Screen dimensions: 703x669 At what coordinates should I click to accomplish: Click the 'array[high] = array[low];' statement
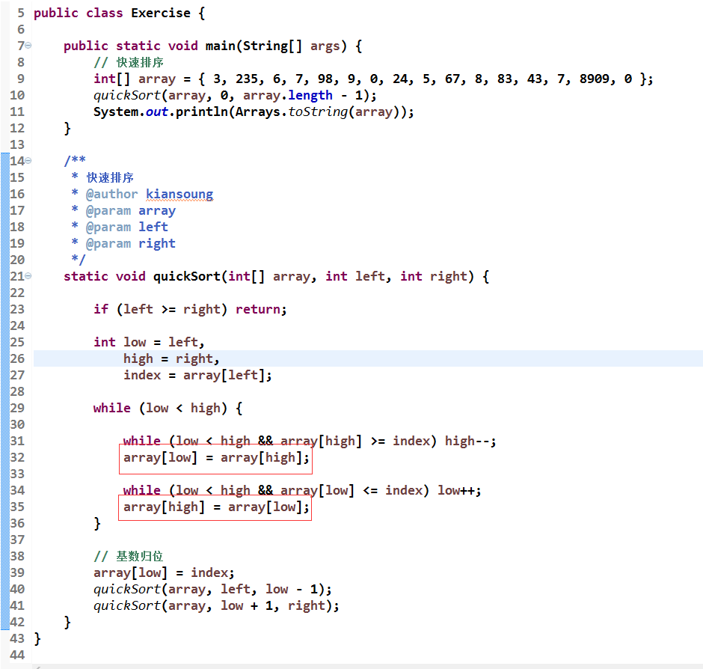pyautogui.click(x=216, y=507)
